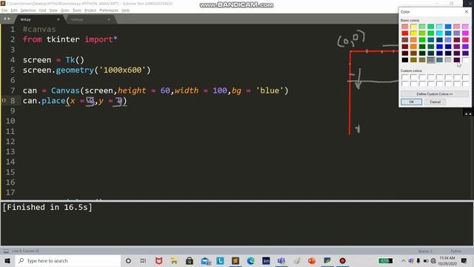The width and height of the screenshot is (474, 267).
Task: Pick the black basic color swatch
Action: tap(405, 59)
